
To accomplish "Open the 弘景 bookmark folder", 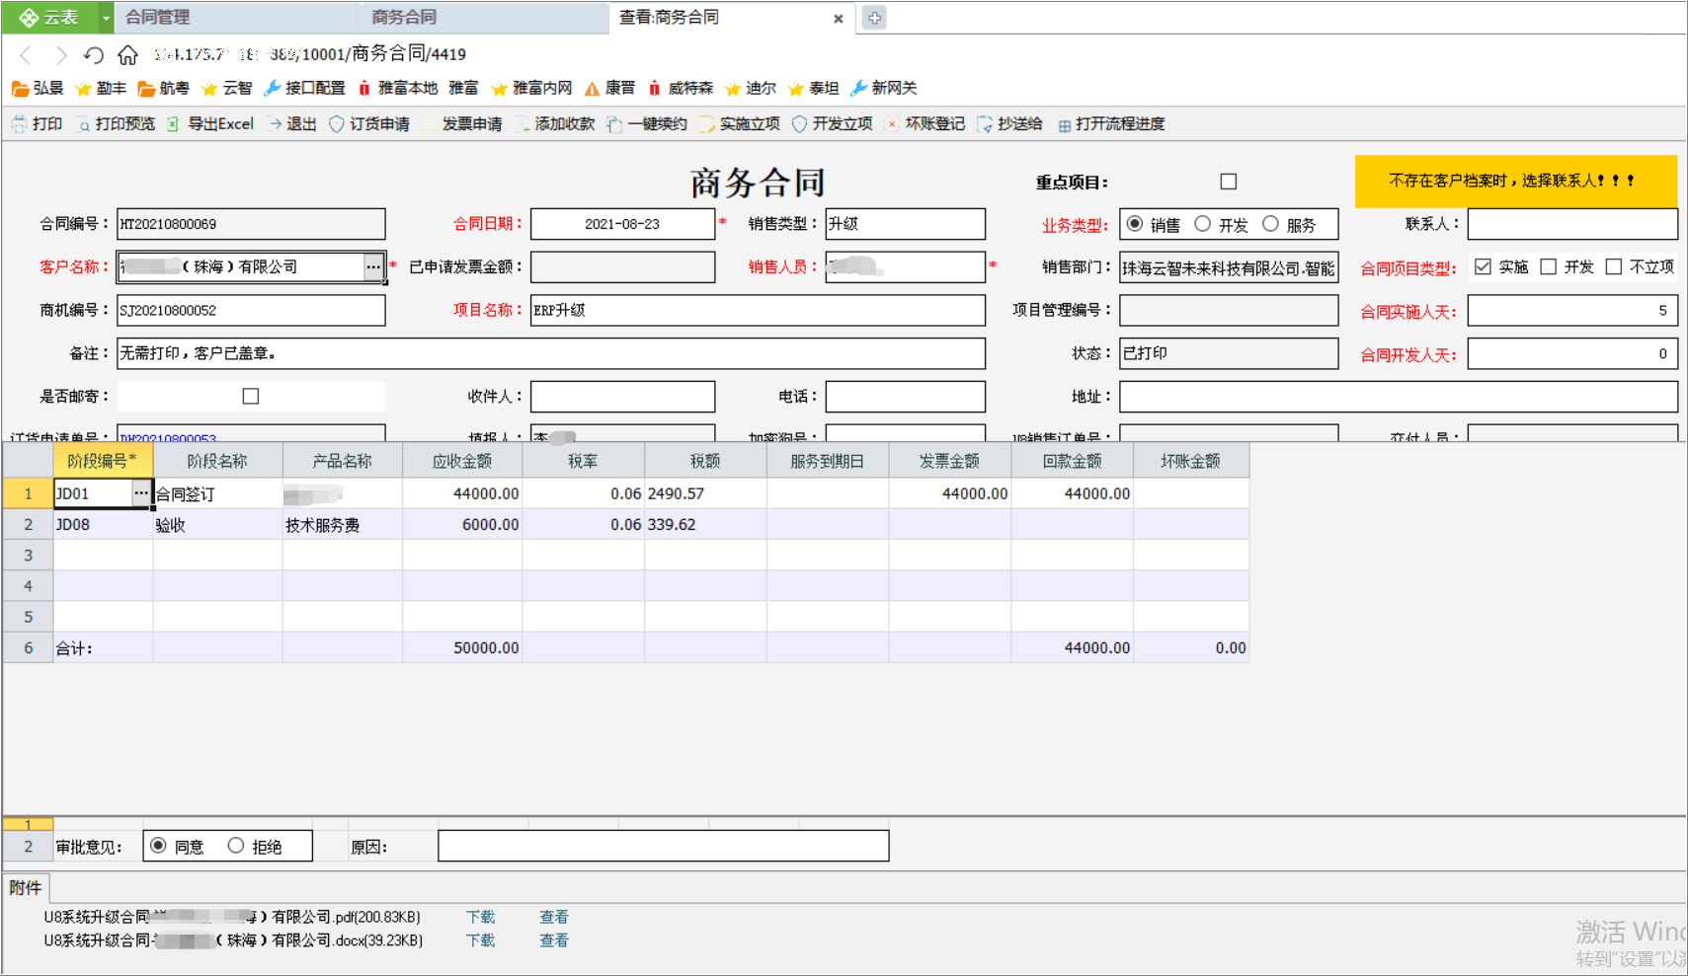I will pos(38,89).
